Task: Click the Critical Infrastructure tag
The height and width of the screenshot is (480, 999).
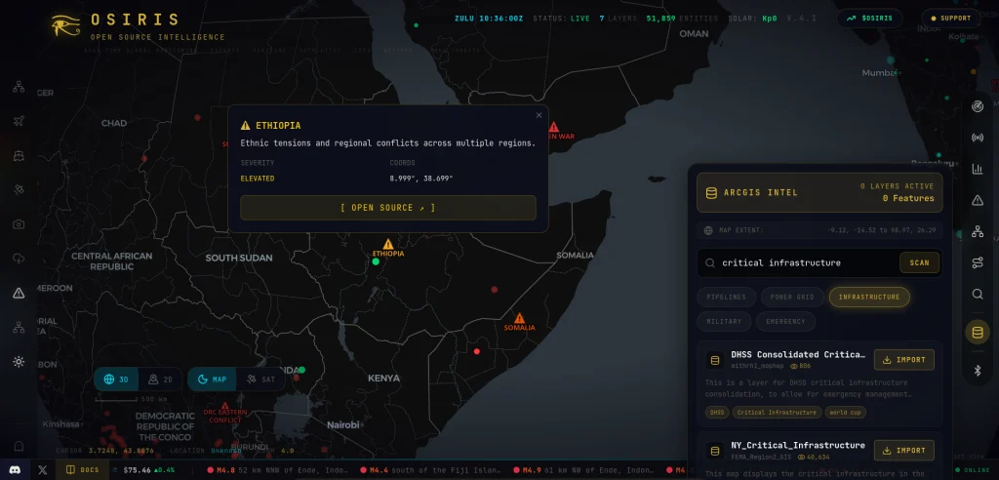Action: [x=777, y=413]
